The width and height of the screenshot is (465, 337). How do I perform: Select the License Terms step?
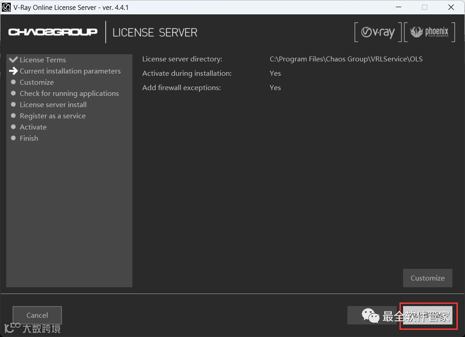pyautogui.click(x=43, y=60)
